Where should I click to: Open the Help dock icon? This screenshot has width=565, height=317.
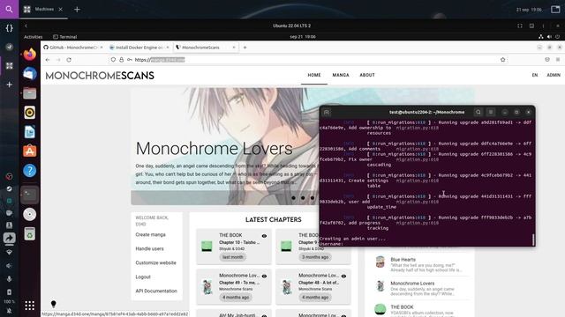click(29, 170)
